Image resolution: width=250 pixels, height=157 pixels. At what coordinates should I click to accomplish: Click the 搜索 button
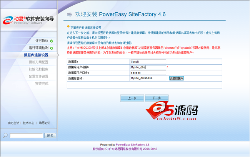(50, 136)
